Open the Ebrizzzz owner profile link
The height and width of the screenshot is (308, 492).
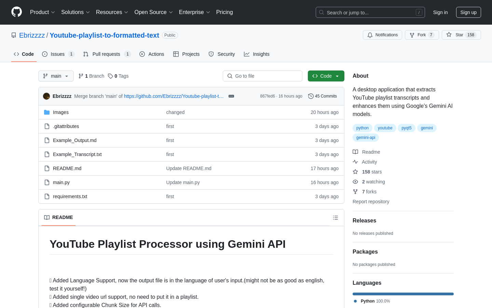pyautogui.click(x=32, y=35)
